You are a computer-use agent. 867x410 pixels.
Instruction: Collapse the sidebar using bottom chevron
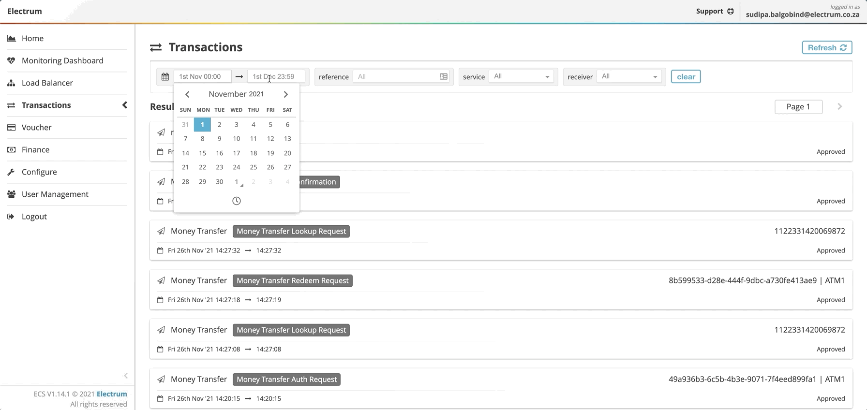(x=126, y=376)
